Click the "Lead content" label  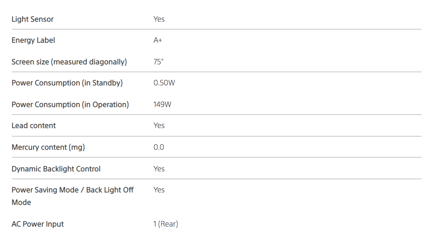(33, 126)
